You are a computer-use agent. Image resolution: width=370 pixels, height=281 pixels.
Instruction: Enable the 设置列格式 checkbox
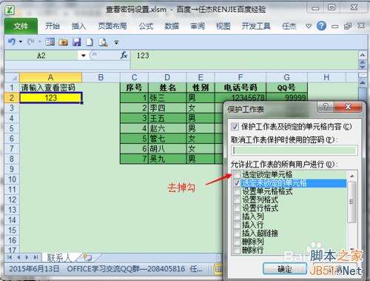237,199
